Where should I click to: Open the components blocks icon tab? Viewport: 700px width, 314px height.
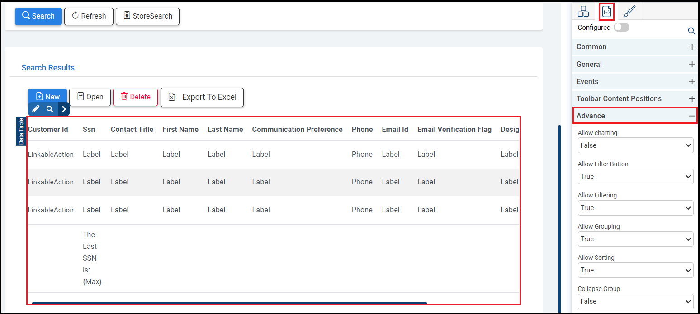pyautogui.click(x=583, y=11)
